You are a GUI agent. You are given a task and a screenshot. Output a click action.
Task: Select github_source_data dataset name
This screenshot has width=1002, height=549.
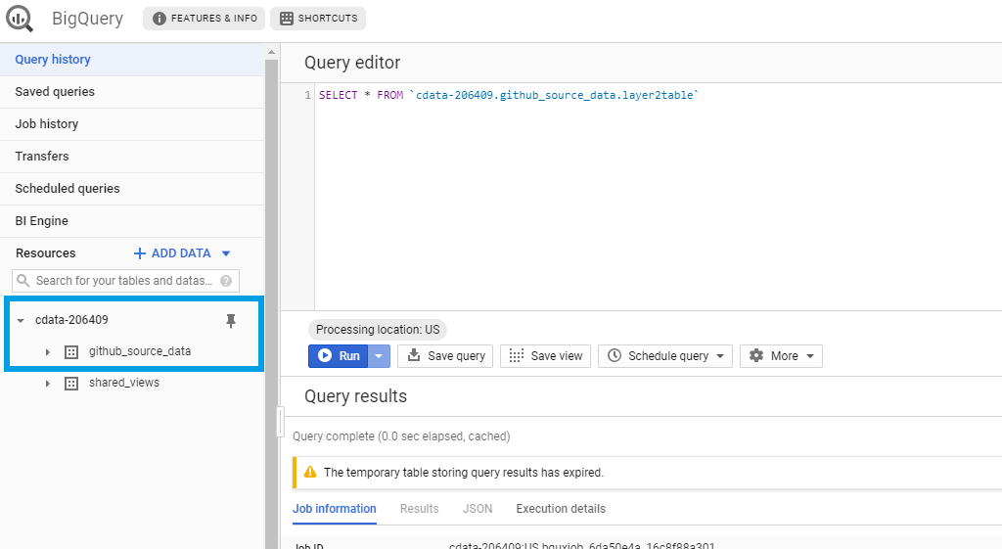140,351
